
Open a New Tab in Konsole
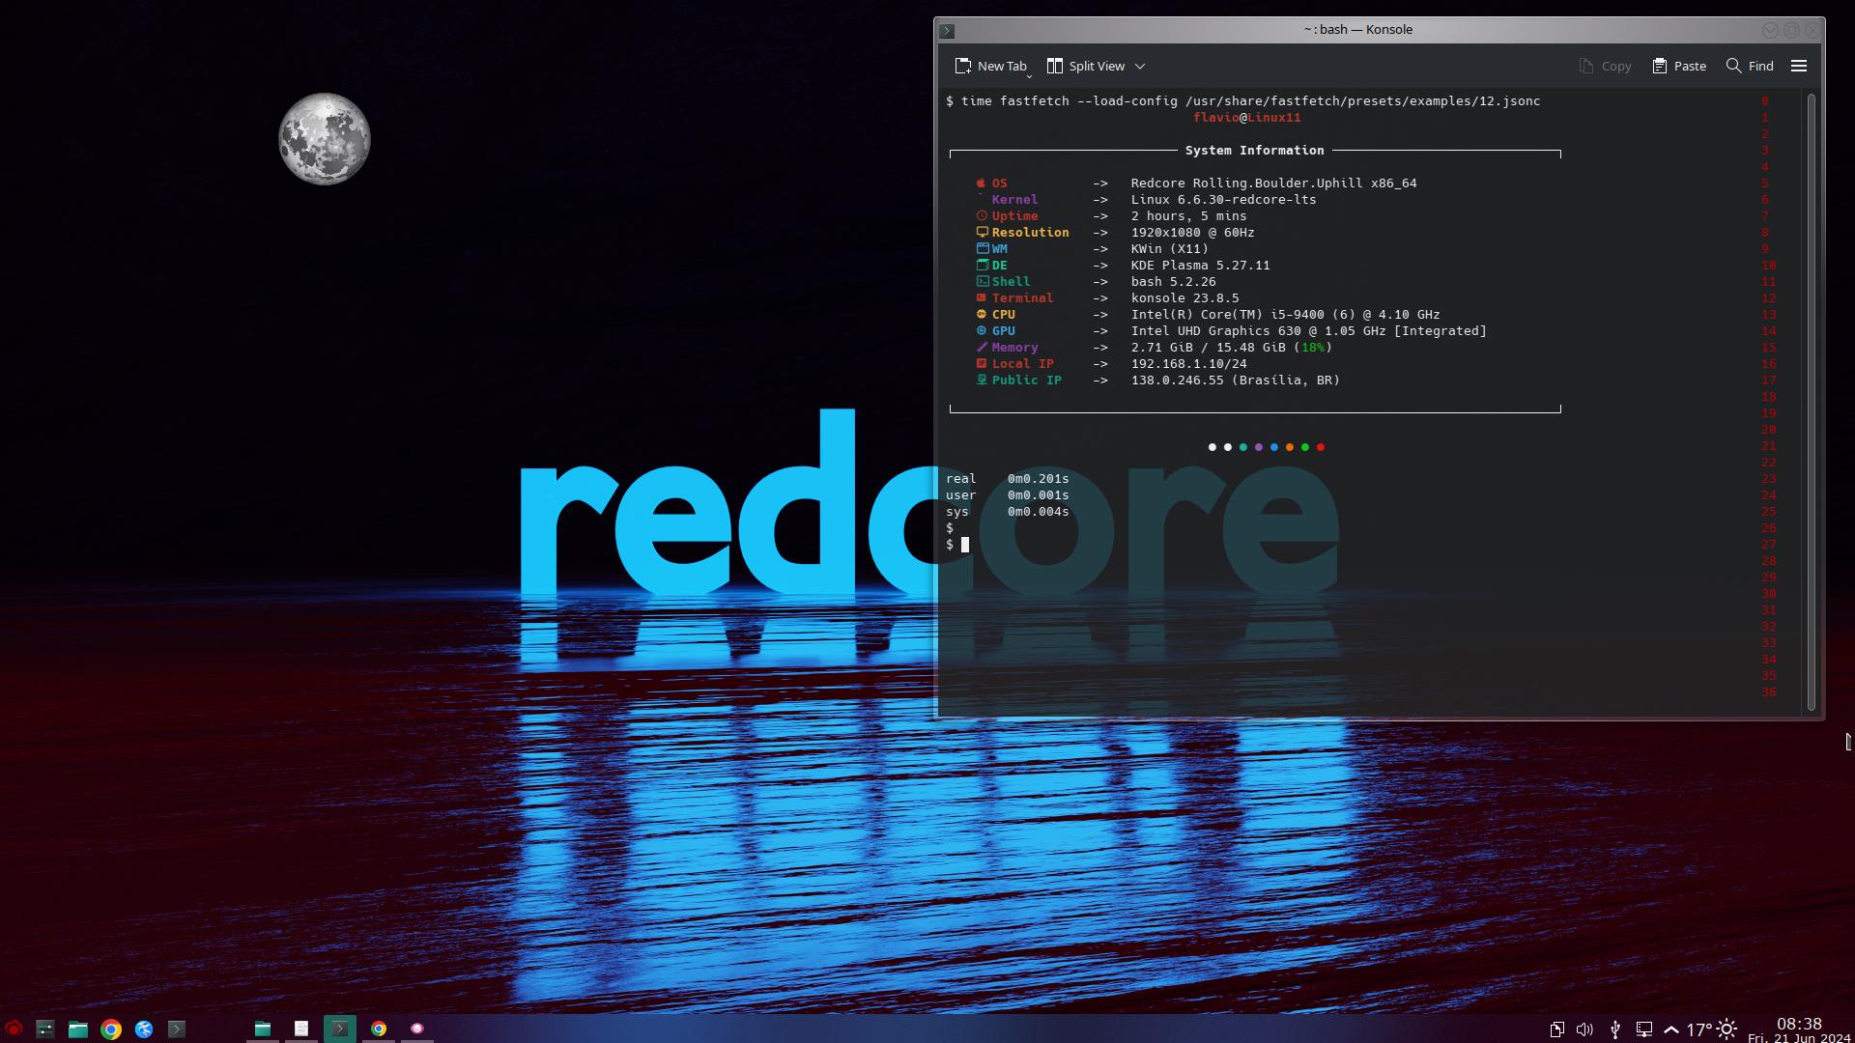[x=990, y=66]
